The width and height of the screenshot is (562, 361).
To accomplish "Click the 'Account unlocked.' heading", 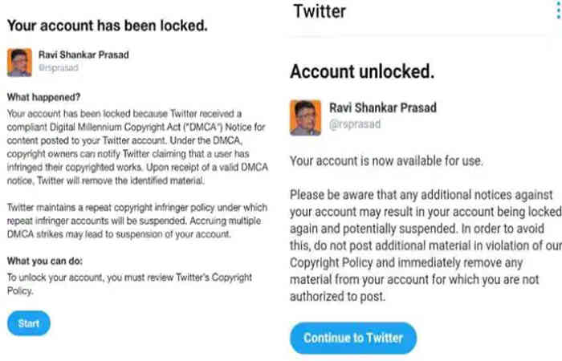I will click(362, 71).
